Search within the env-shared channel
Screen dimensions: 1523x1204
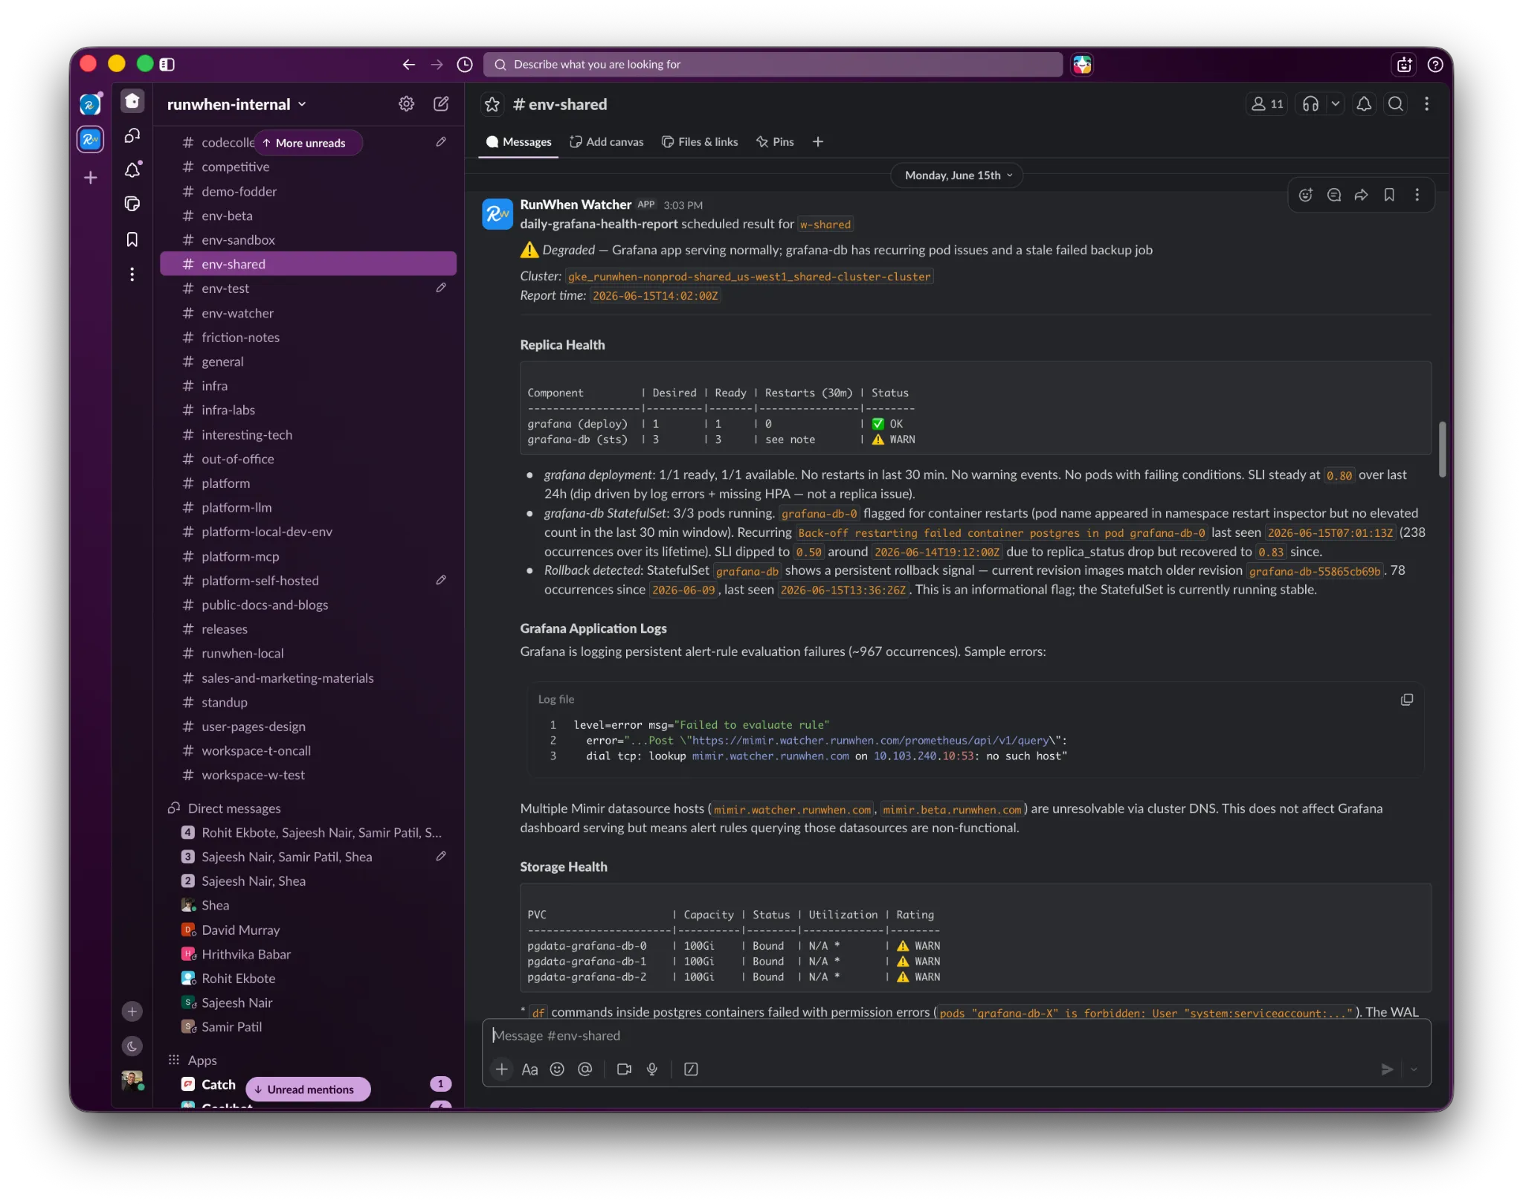point(1396,104)
